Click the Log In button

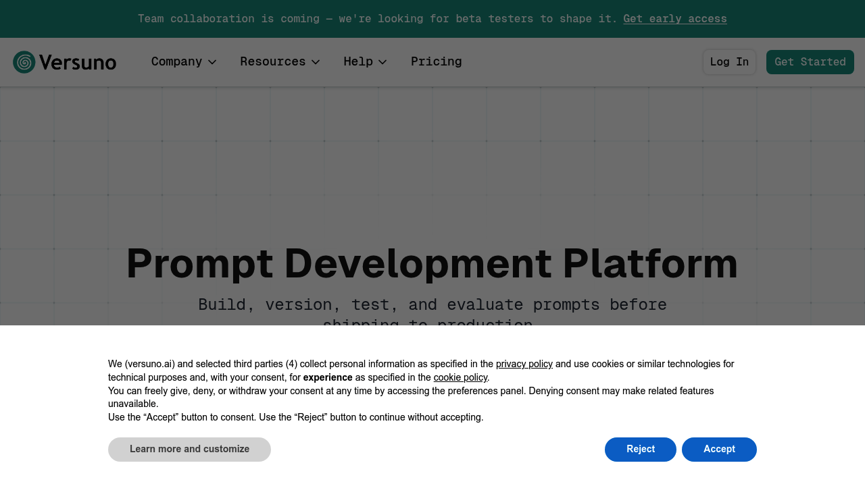[x=729, y=62]
